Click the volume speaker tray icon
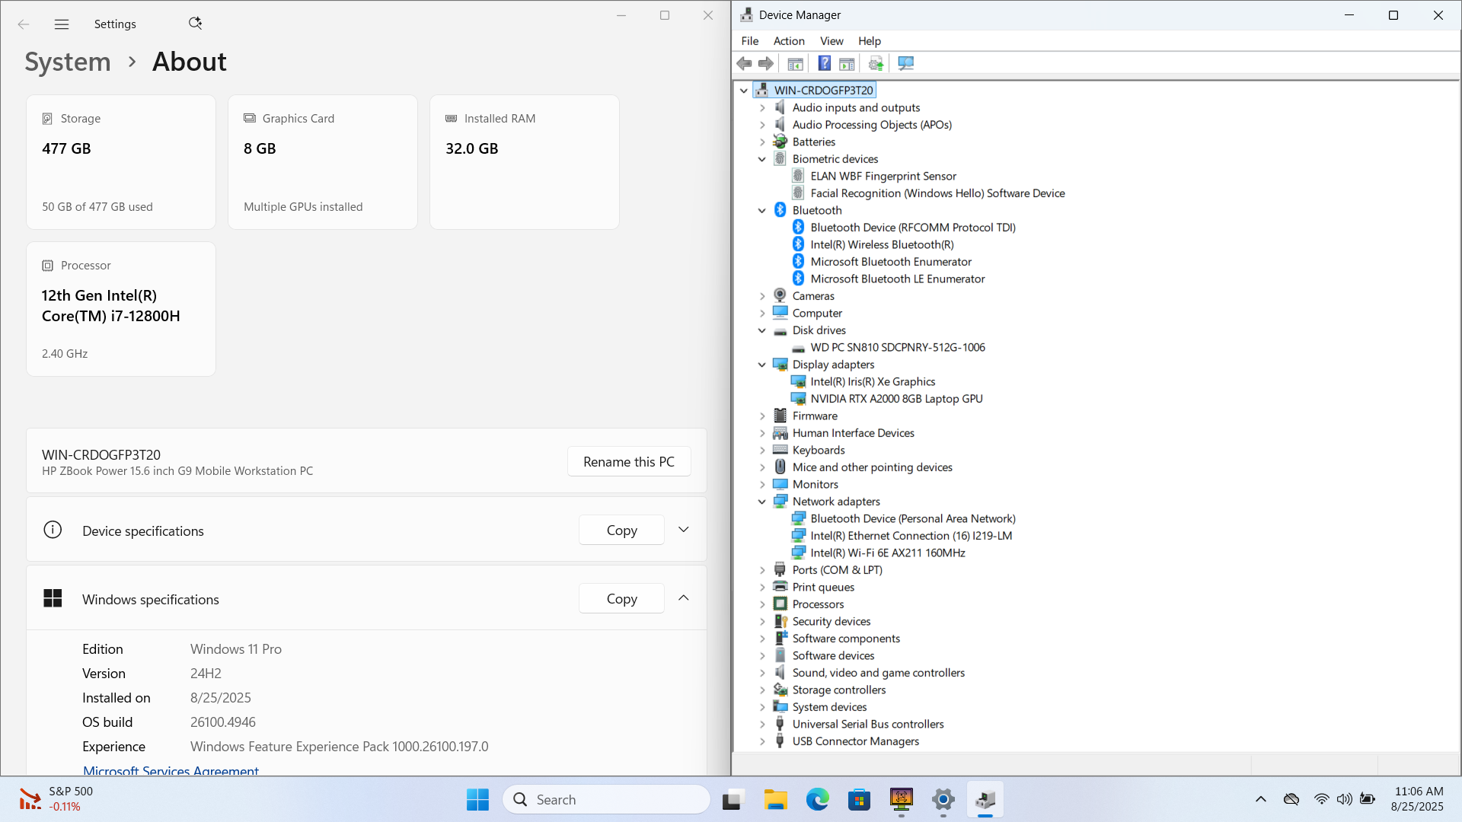This screenshot has width=1462, height=822. (1345, 799)
